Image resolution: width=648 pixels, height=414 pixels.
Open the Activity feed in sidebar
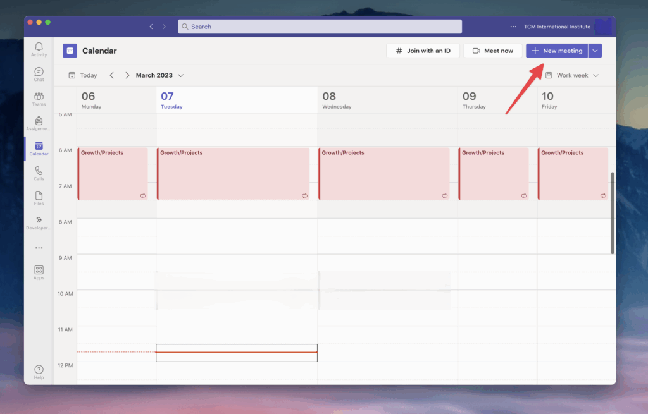pyautogui.click(x=39, y=49)
